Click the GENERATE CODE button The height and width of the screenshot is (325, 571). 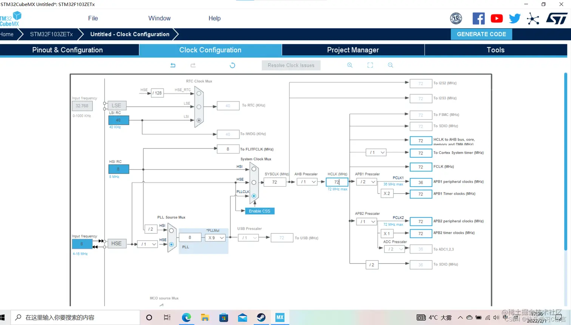tap(481, 34)
